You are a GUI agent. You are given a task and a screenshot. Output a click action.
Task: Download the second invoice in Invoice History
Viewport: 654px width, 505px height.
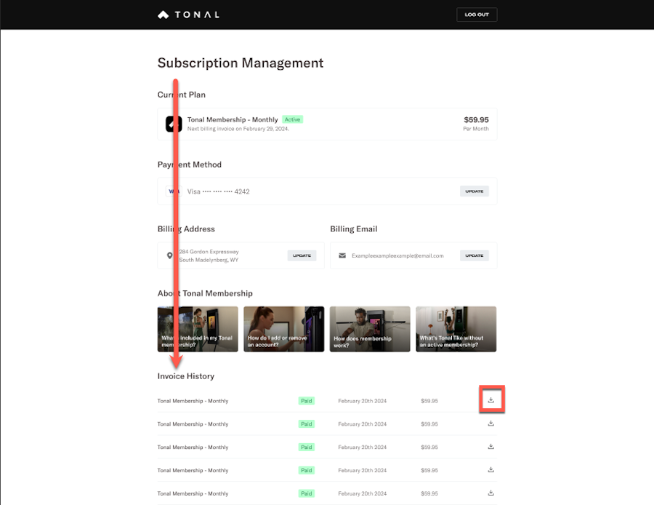tap(491, 424)
